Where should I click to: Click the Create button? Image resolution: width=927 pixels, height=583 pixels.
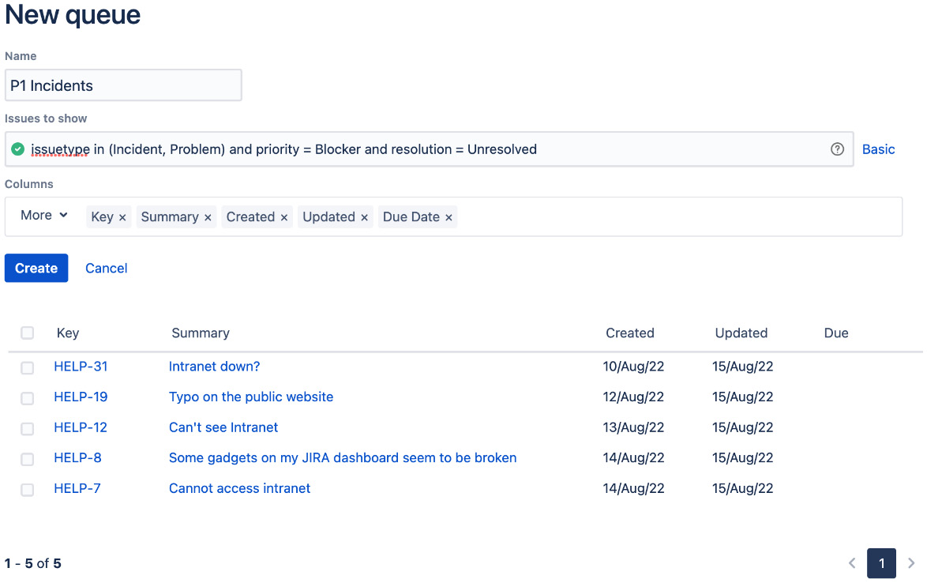36,268
